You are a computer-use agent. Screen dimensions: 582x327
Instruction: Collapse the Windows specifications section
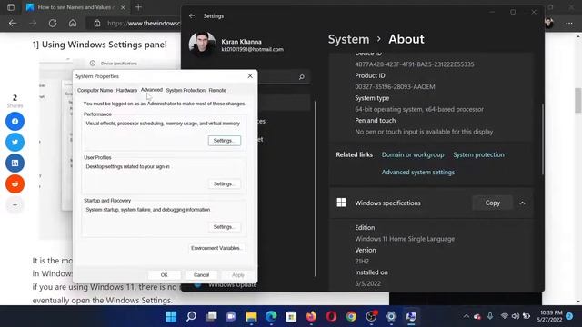(522, 203)
